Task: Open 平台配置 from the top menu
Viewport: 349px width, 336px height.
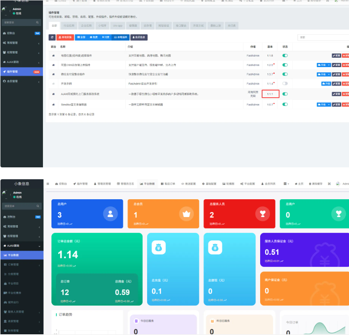Action: tap(246, 184)
